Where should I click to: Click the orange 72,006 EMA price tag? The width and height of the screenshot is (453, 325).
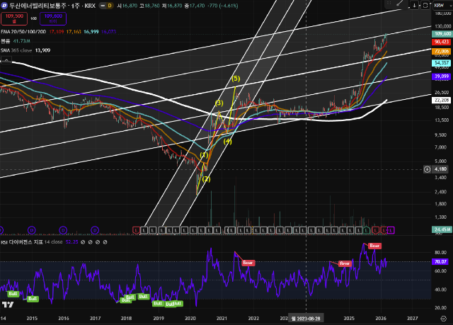442,52
